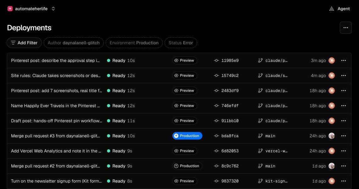Open the 'Add Vercel Web Analytics' deployment
This screenshot has width=359, height=189.
coord(56,151)
